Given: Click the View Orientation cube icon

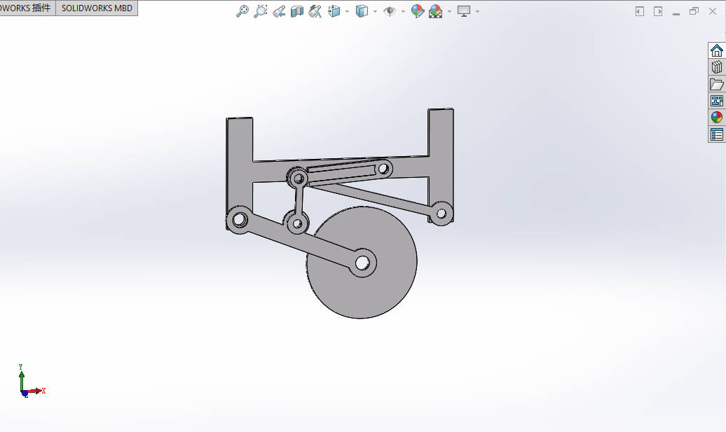Looking at the screenshot, I should [334, 11].
